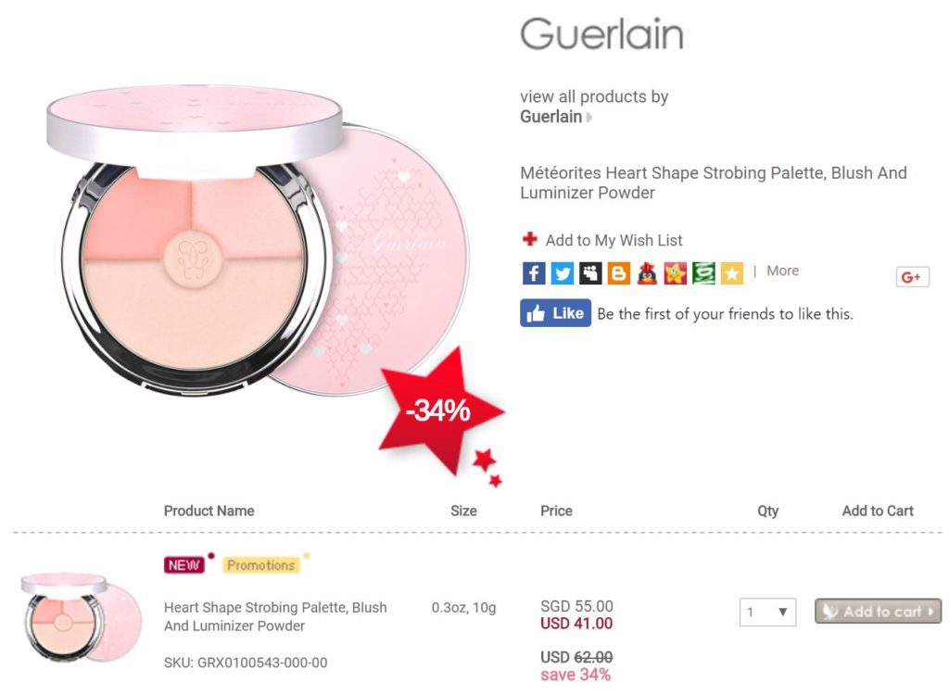The width and height of the screenshot is (949, 695).
Task: Open the Qty dropdown selector
Action: point(767,612)
